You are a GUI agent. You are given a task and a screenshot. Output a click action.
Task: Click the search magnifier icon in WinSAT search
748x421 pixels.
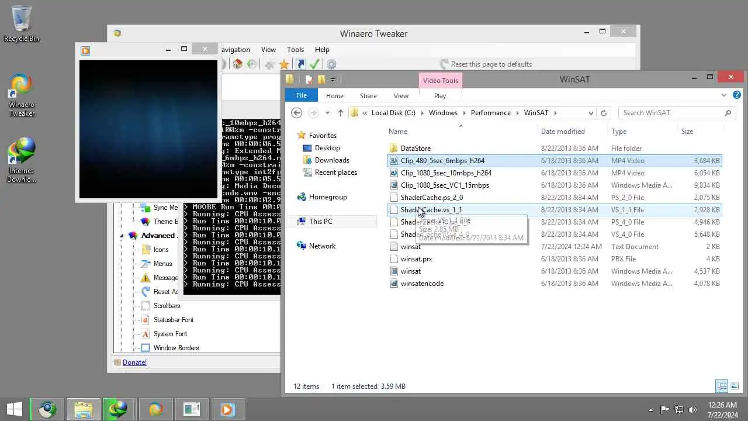[728, 113]
